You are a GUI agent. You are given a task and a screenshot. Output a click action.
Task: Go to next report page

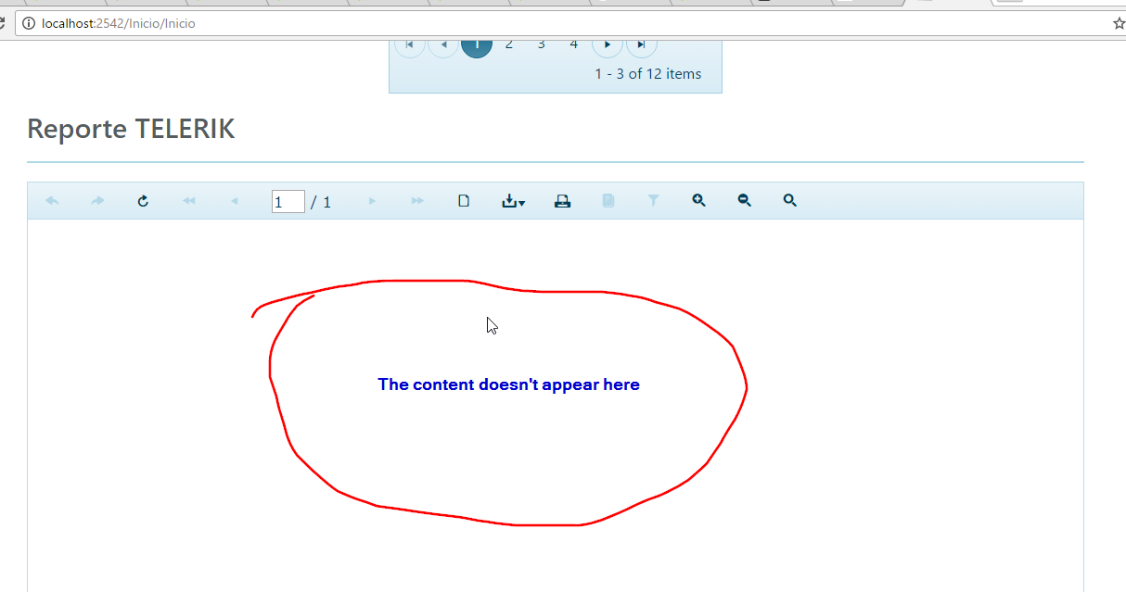[373, 201]
